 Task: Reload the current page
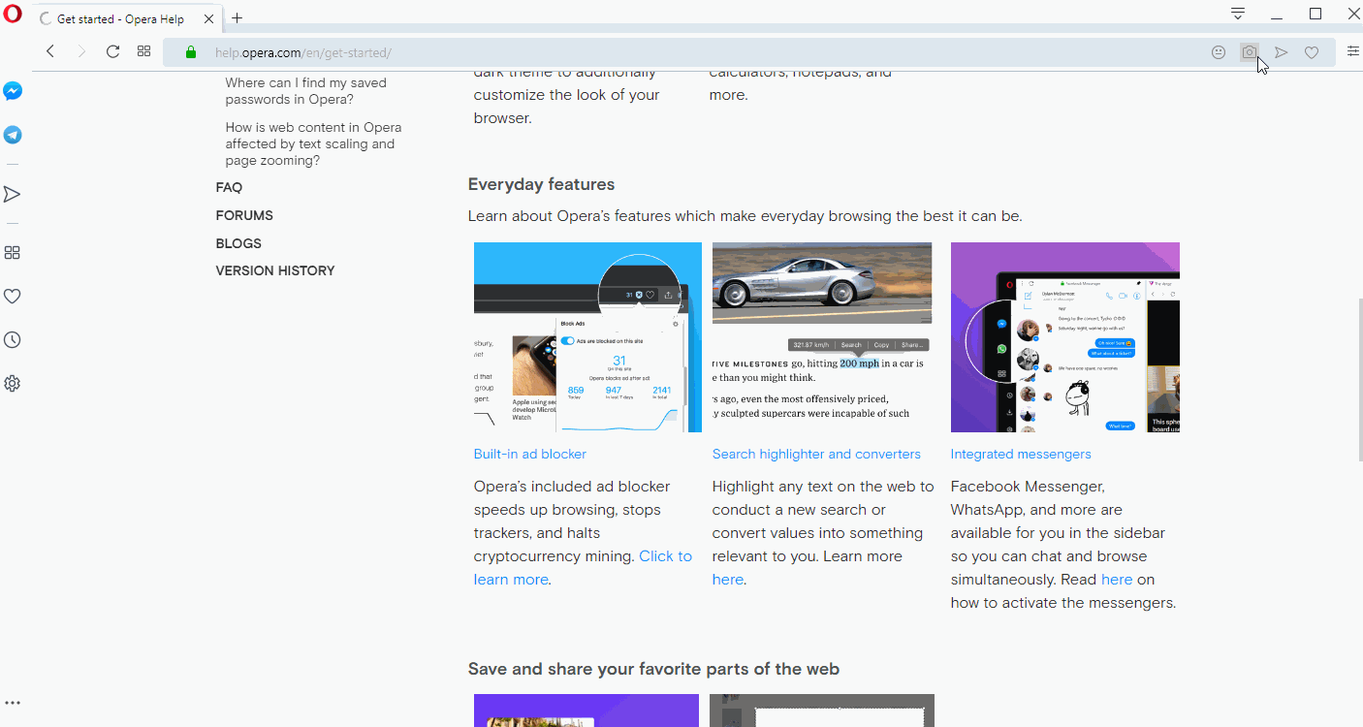pos(112,52)
